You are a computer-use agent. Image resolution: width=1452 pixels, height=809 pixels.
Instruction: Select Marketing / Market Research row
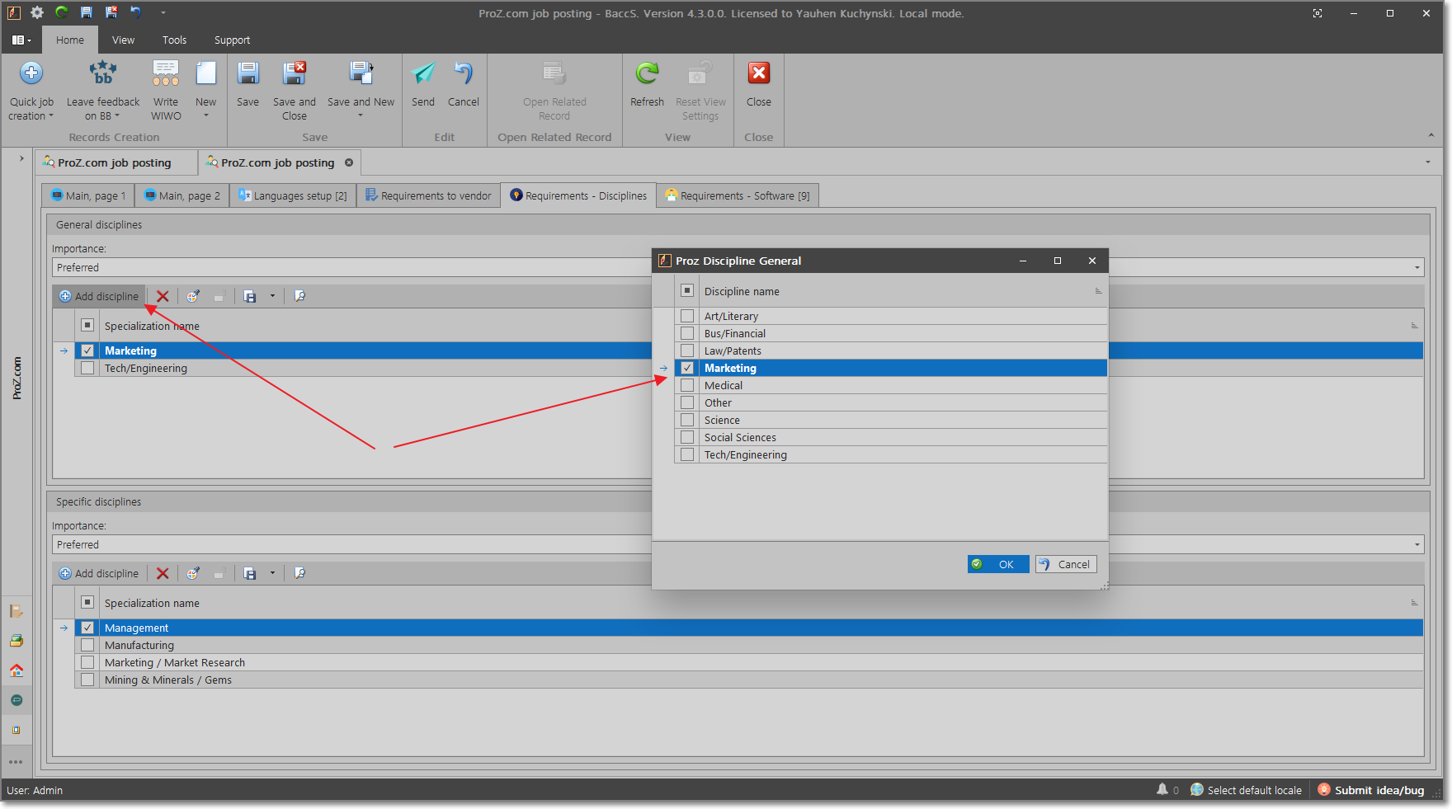749,662
